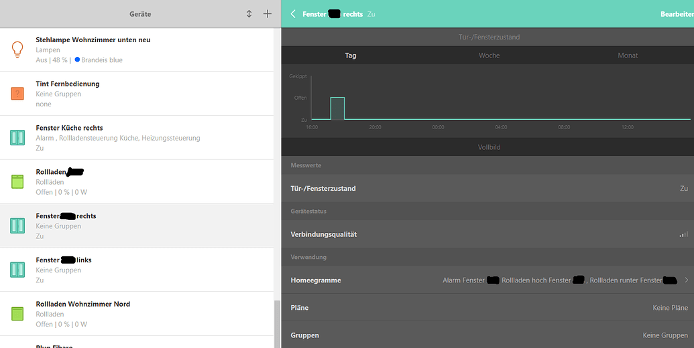Click the Brandeis blue color dot
This screenshot has height=348, width=694.
point(77,60)
